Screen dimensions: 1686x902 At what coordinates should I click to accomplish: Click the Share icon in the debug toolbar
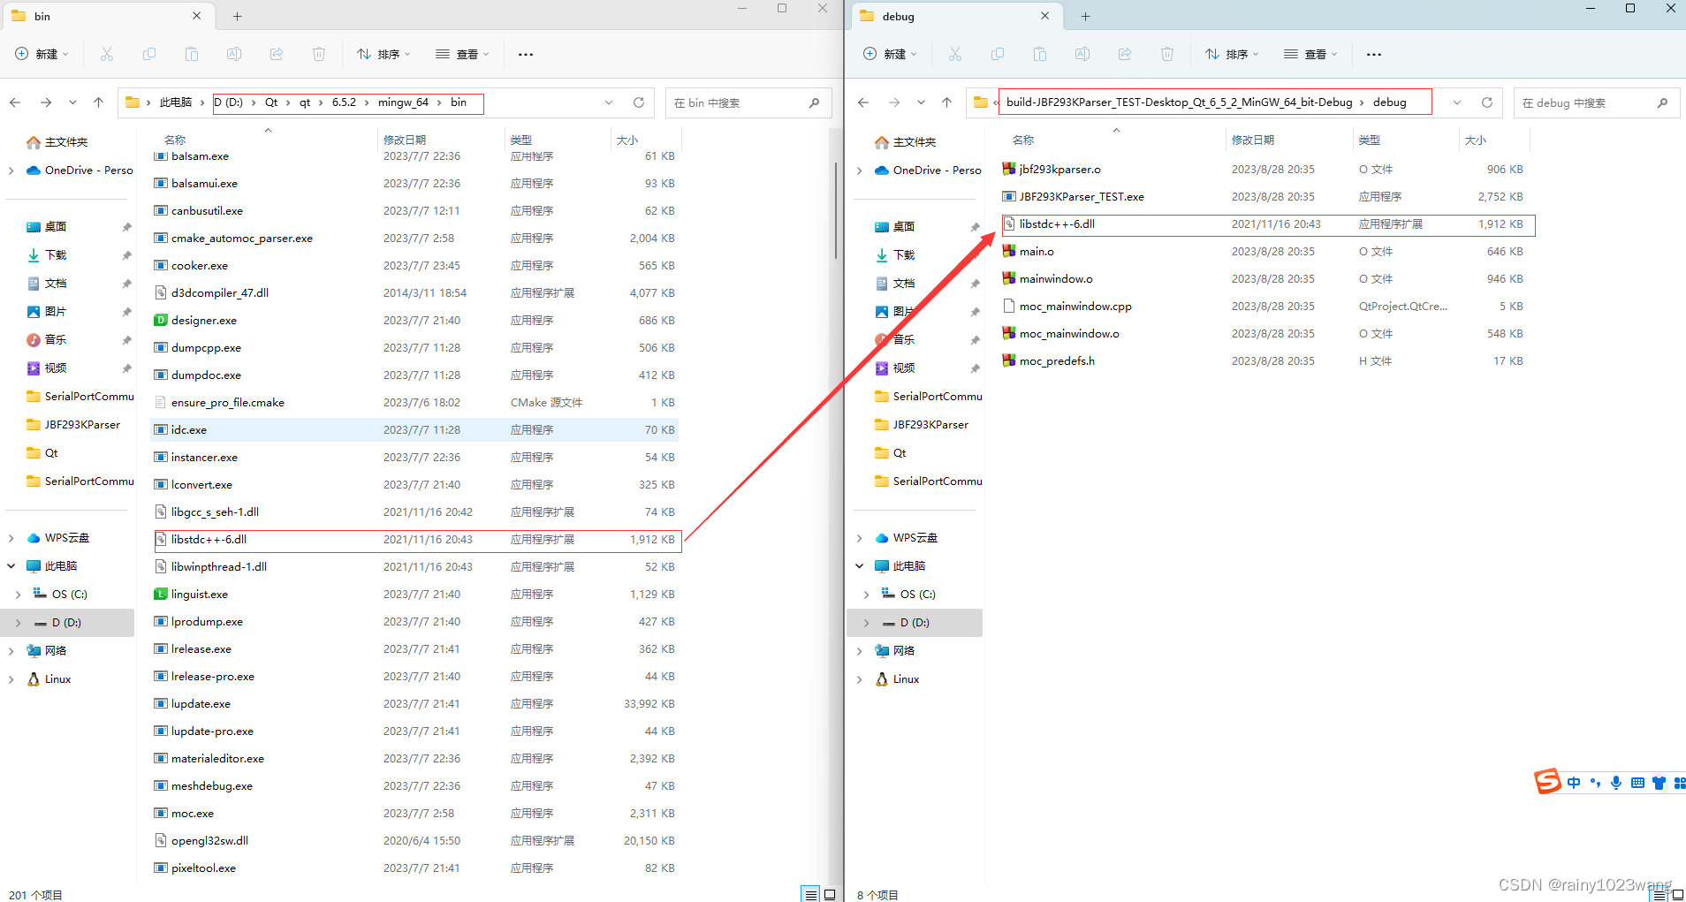click(1125, 54)
